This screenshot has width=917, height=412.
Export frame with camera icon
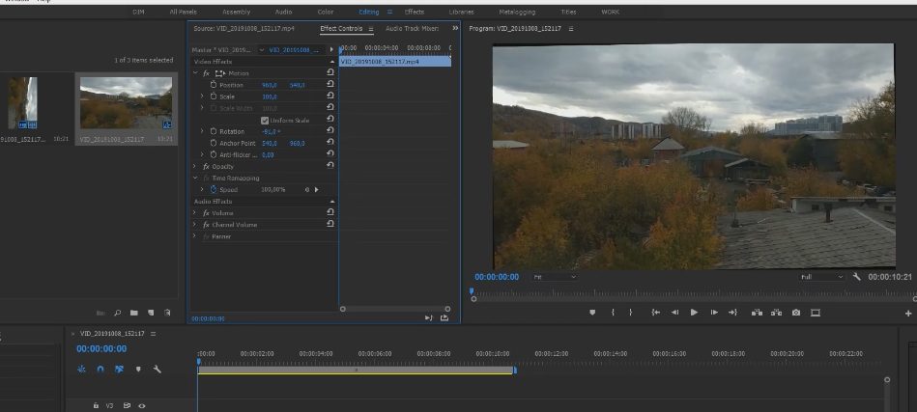pos(796,313)
